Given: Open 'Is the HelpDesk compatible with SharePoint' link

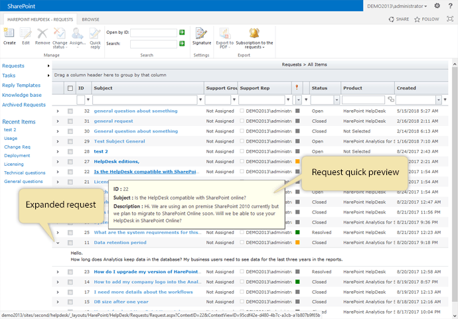Looking at the screenshot, I should [146, 172].
